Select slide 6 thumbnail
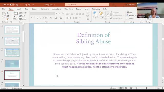 click(x=12, y=52)
